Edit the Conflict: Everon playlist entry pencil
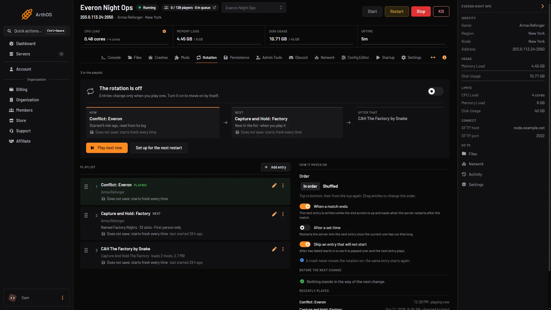The width and height of the screenshot is (551, 310). coord(274,185)
